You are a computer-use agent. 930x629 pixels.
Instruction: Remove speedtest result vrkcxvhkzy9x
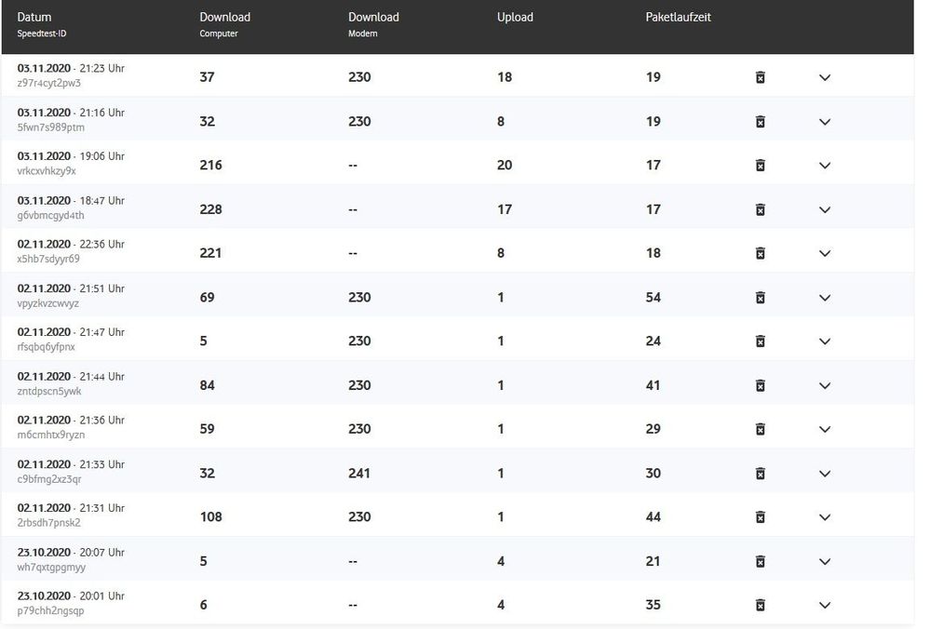tap(760, 166)
